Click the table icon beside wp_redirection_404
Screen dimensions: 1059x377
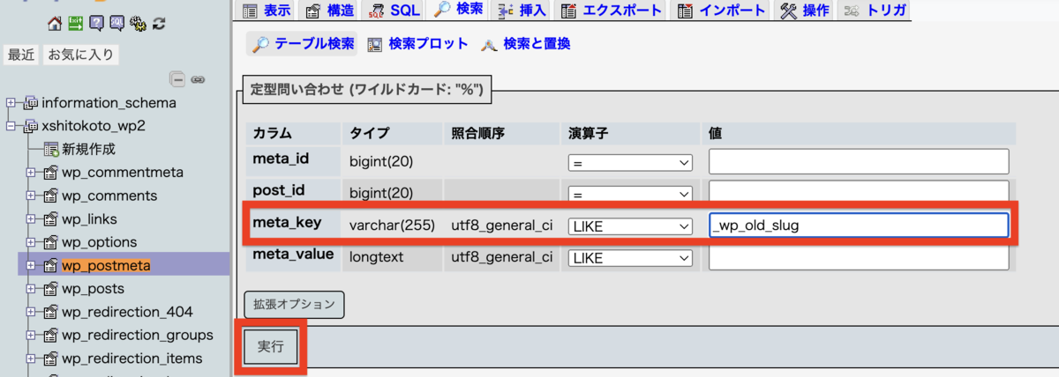[x=50, y=312]
